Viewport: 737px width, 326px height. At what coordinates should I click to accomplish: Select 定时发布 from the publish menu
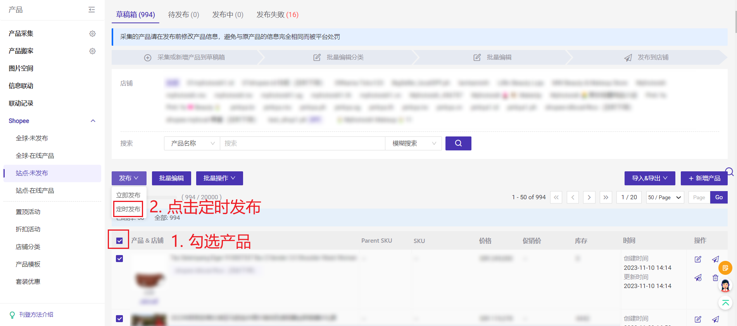128,209
